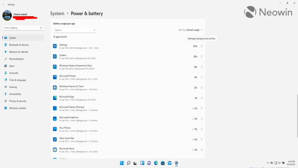The image size is (298, 168).
Task: Click the Microsoft Store app icon in list
Action: coord(55,150)
